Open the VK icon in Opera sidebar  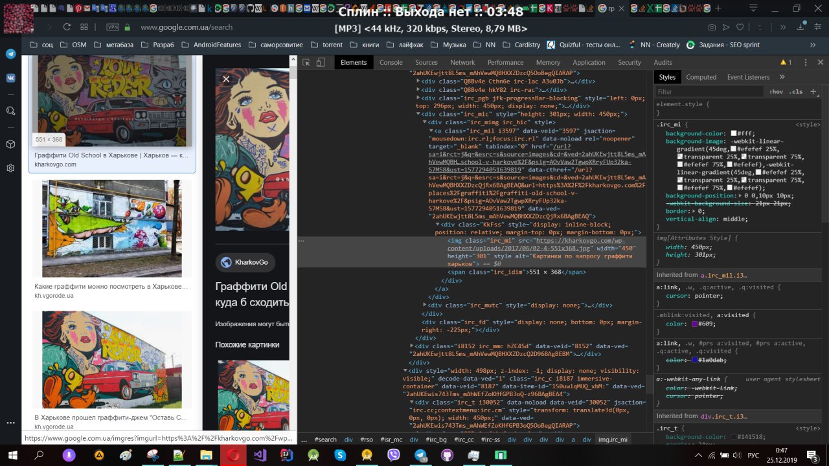coord(10,77)
